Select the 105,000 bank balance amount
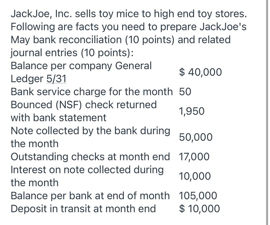The width and height of the screenshot is (270, 225). [x=198, y=196]
